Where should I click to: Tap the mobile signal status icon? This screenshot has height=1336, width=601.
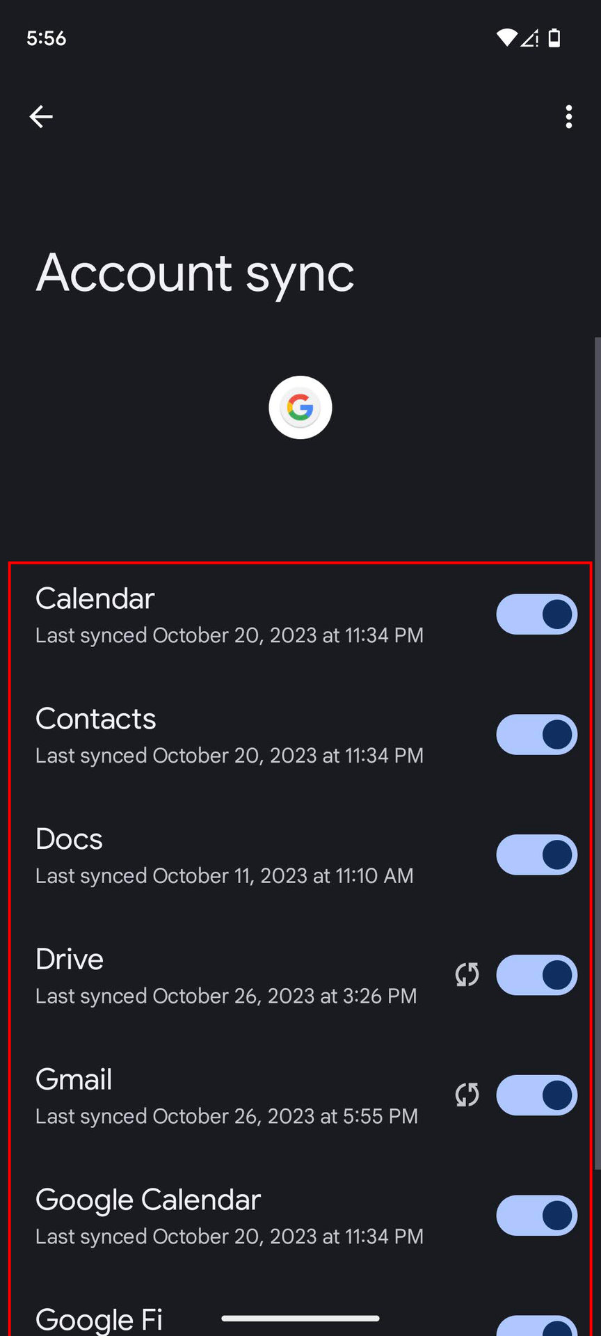(x=530, y=38)
